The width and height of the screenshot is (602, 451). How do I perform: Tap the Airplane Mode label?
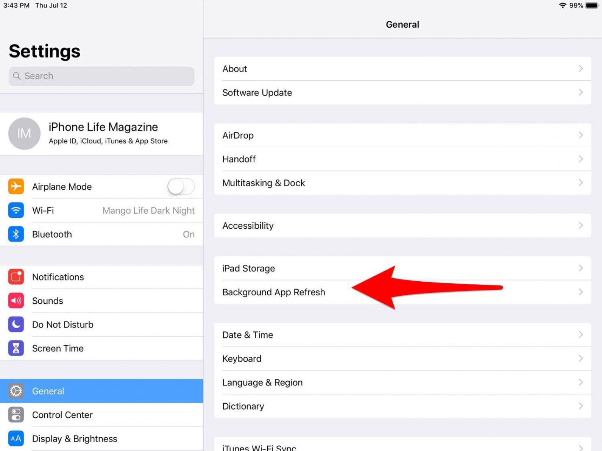[x=62, y=187]
